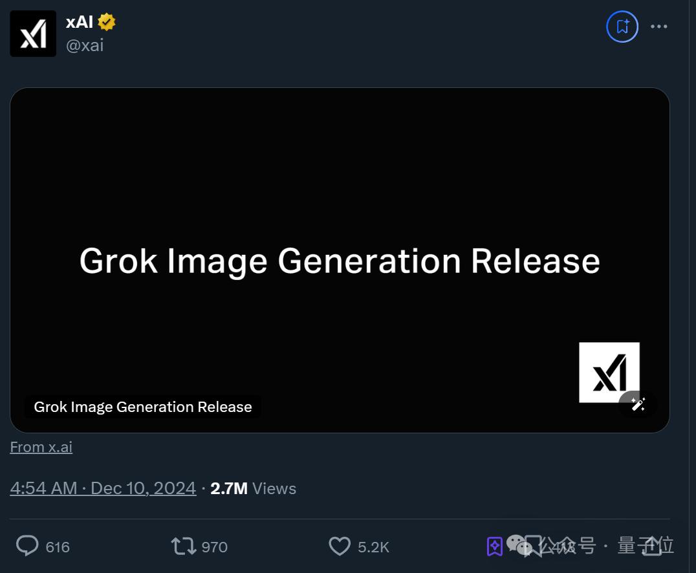Open the reply comment icon
Image resolution: width=696 pixels, height=573 pixels.
click(27, 546)
